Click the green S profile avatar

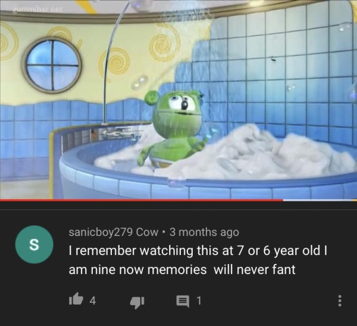(35, 244)
